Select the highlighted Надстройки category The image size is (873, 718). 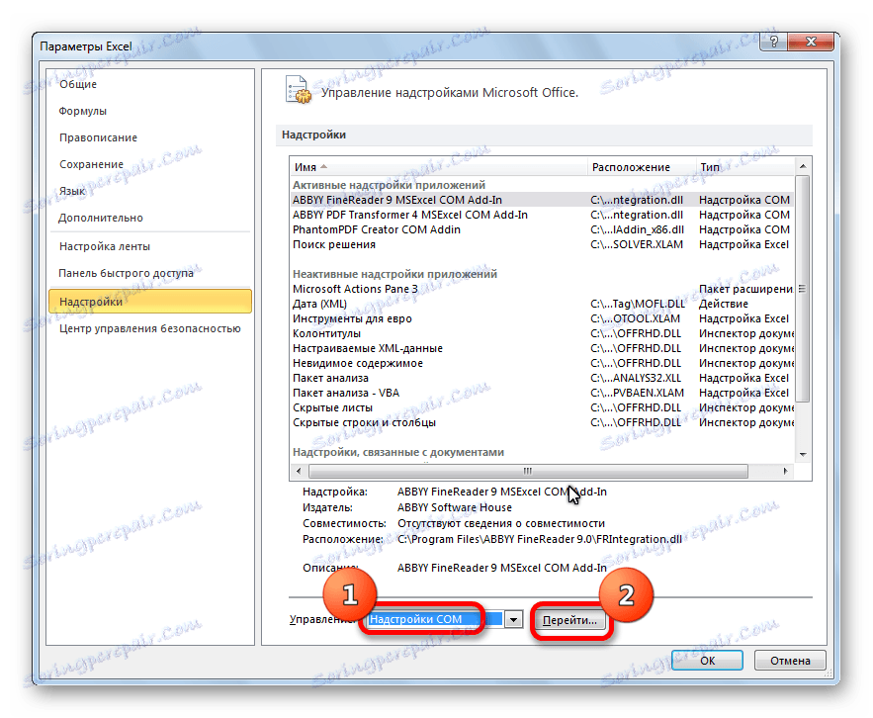[149, 302]
